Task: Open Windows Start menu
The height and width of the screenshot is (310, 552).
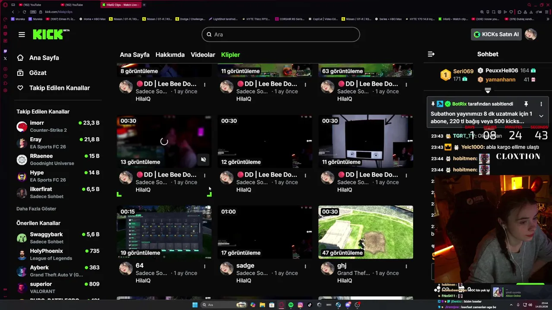Action: pyautogui.click(x=195, y=305)
